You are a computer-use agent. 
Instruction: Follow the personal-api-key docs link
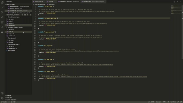click(80, 11)
